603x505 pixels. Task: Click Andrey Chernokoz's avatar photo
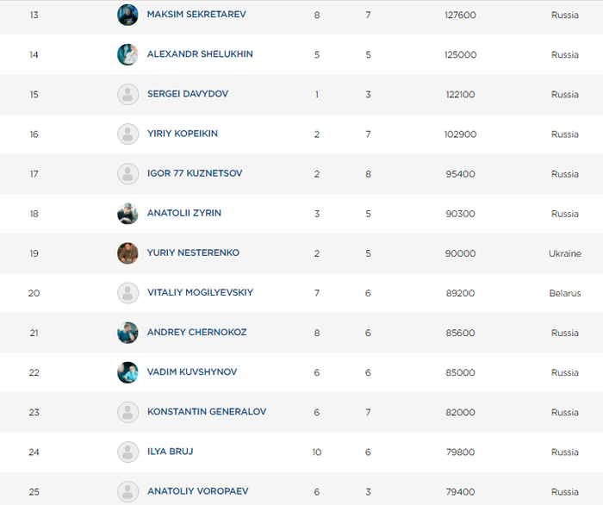[x=127, y=333]
